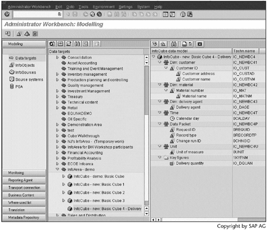Click the data model horizontal scrollbar right arrow
Screen dimensions: 267x232
(x=159, y=220)
